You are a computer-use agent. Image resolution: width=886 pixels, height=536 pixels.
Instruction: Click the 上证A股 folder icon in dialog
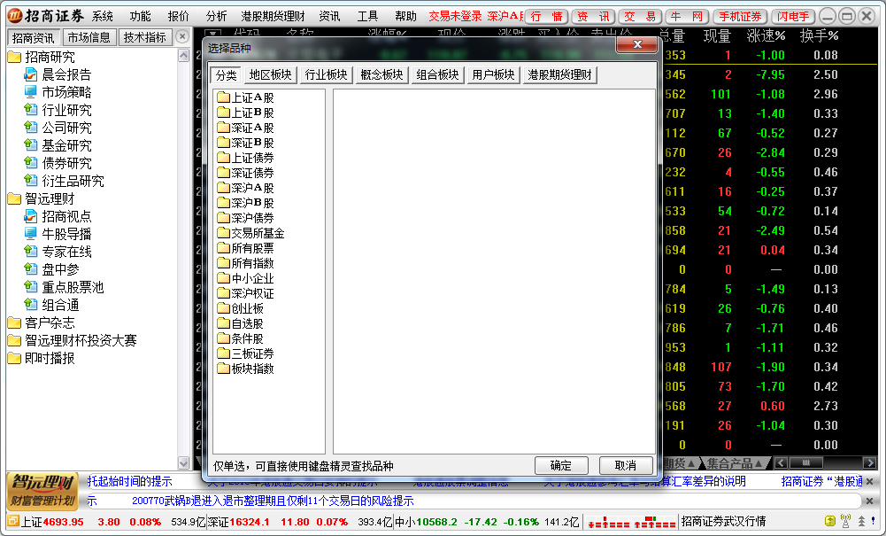coord(224,97)
